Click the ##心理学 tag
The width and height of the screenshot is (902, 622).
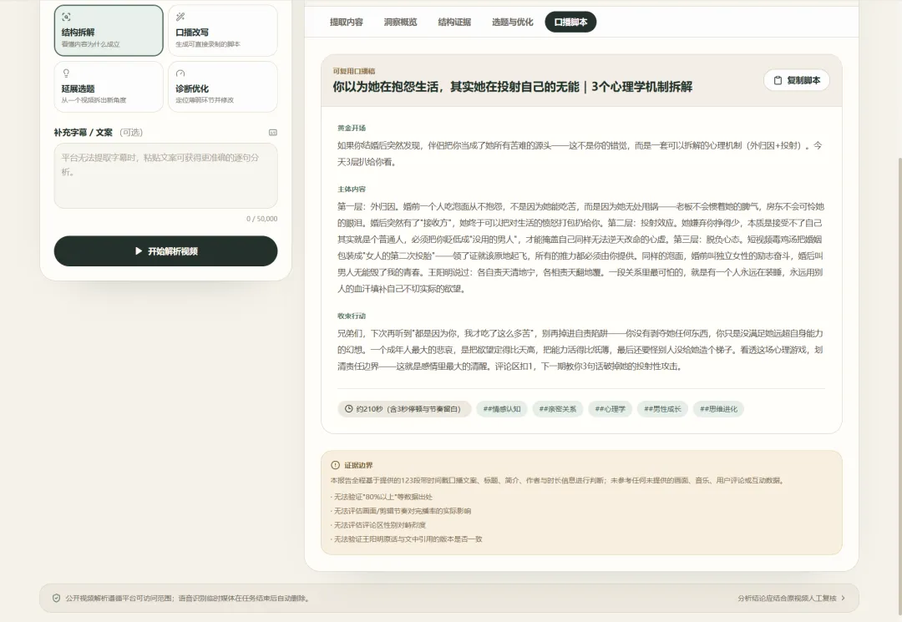(x=610, y=409)
